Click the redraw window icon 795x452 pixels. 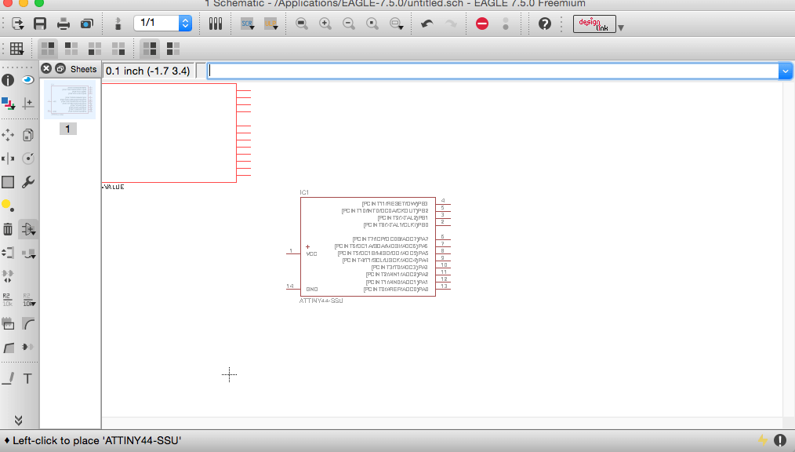[x=372, y=24]
